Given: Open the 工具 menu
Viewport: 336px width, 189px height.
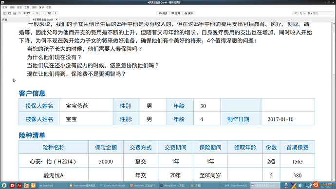Looking at the screenshot, I should click(27, 7).
